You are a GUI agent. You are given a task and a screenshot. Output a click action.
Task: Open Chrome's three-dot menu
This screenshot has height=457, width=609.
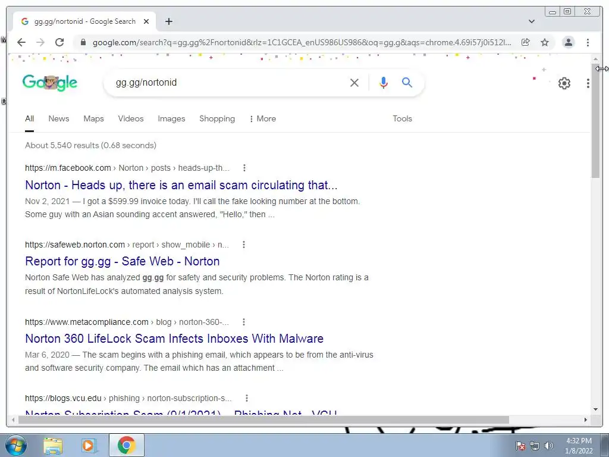click(588, 42)
